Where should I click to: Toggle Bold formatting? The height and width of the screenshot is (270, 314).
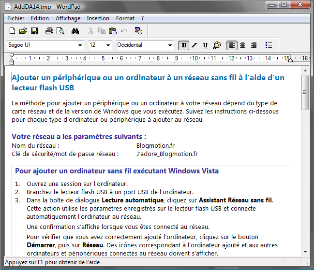point(183,45)
